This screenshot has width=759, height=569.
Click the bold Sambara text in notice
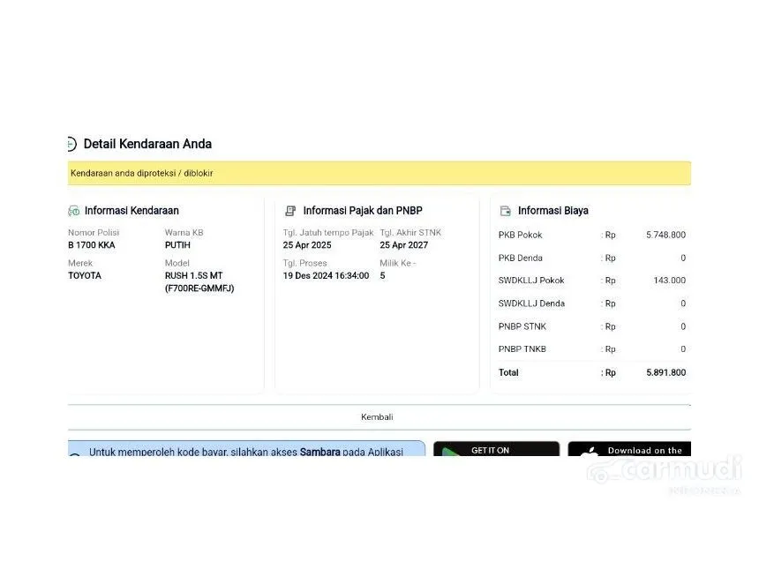319,452
